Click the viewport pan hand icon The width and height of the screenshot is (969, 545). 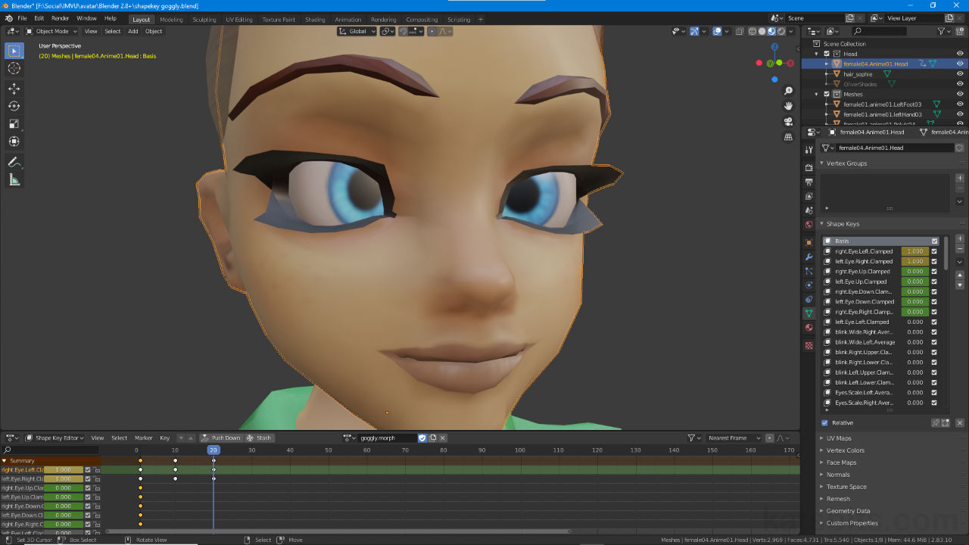coord(788,106)
